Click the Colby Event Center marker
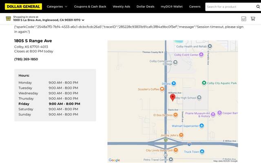Viewport: 261px width, 163px height. coord(201,55)
